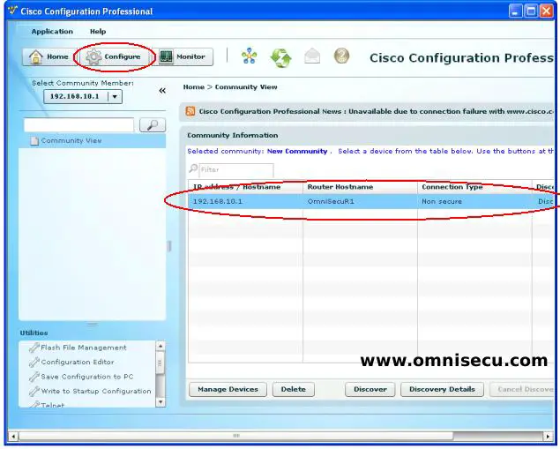Click the New Community link text
560x449 pixels.
(x=297, y=151)
